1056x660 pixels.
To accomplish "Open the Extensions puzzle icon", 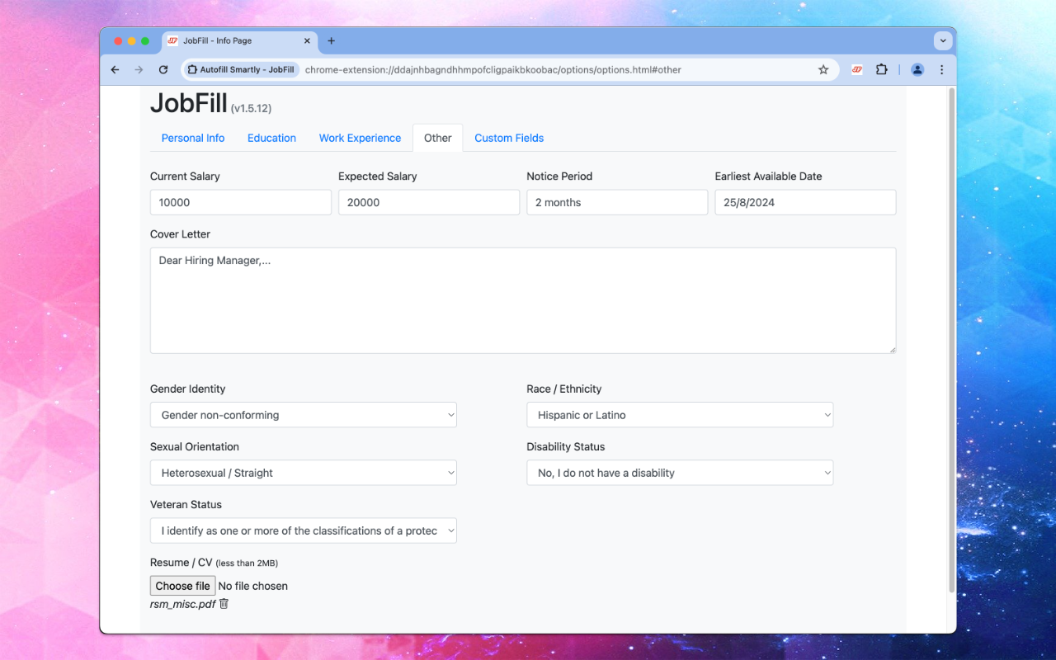I will click(882, 70).
